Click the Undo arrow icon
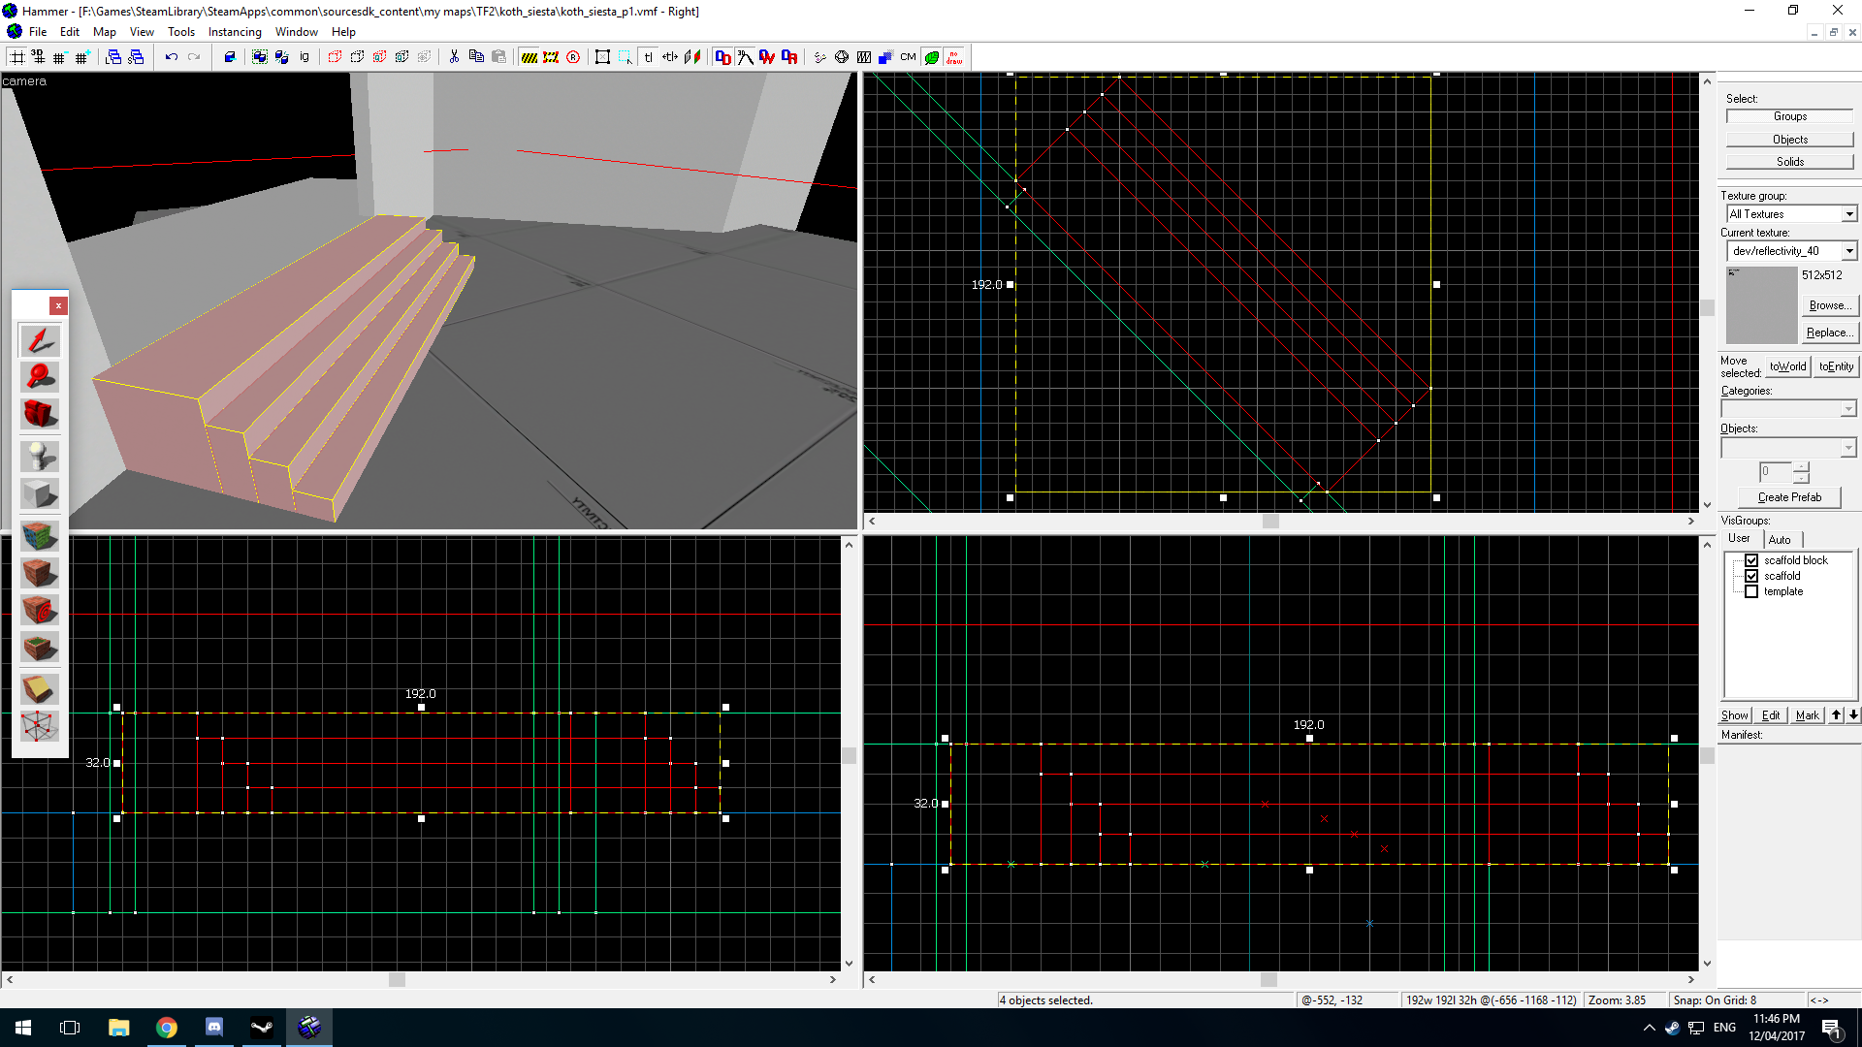This screenshot has height=1047, width=1862. 172,57
